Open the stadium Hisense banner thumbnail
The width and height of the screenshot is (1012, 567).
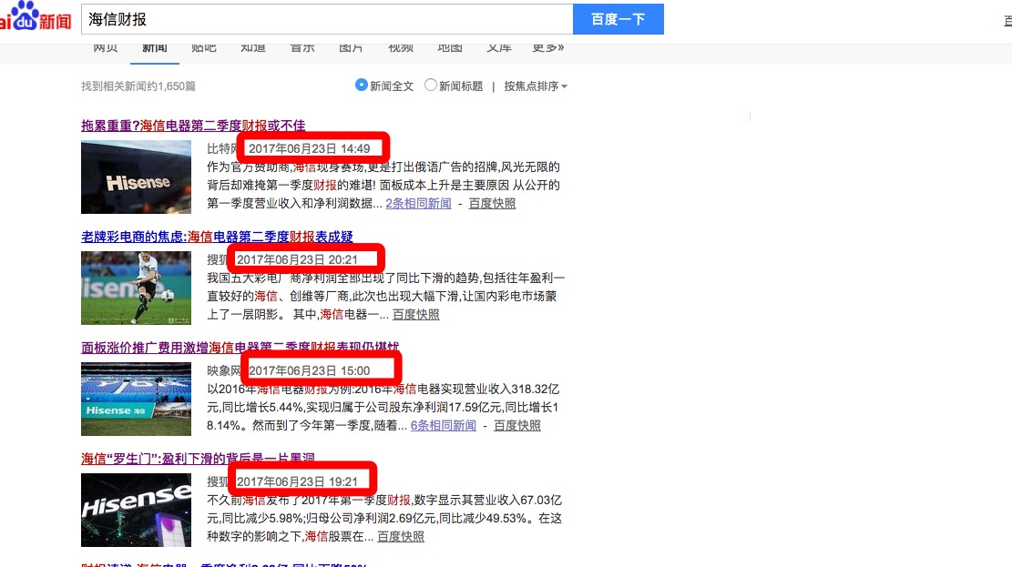136,399
